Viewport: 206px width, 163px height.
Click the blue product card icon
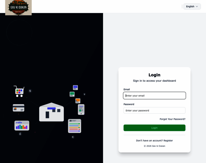pyautogui.click(x=75, y=87)
